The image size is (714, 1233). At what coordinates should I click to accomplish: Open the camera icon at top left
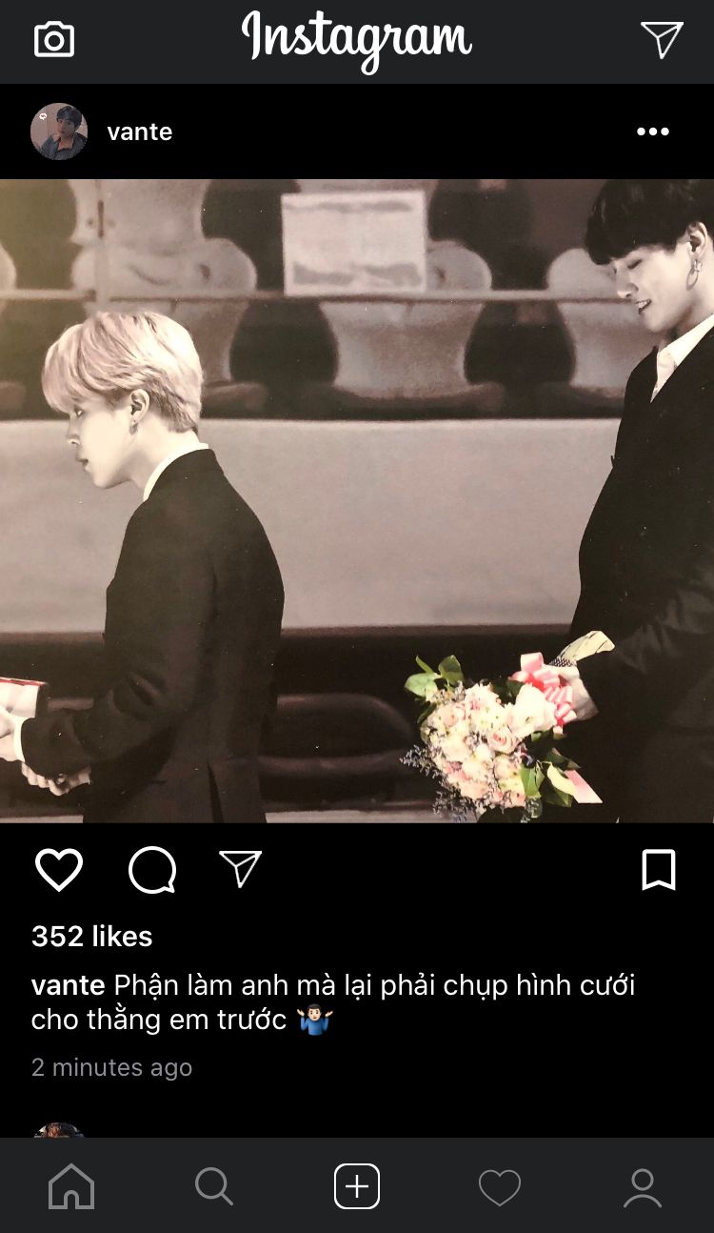tap(54, 40)
